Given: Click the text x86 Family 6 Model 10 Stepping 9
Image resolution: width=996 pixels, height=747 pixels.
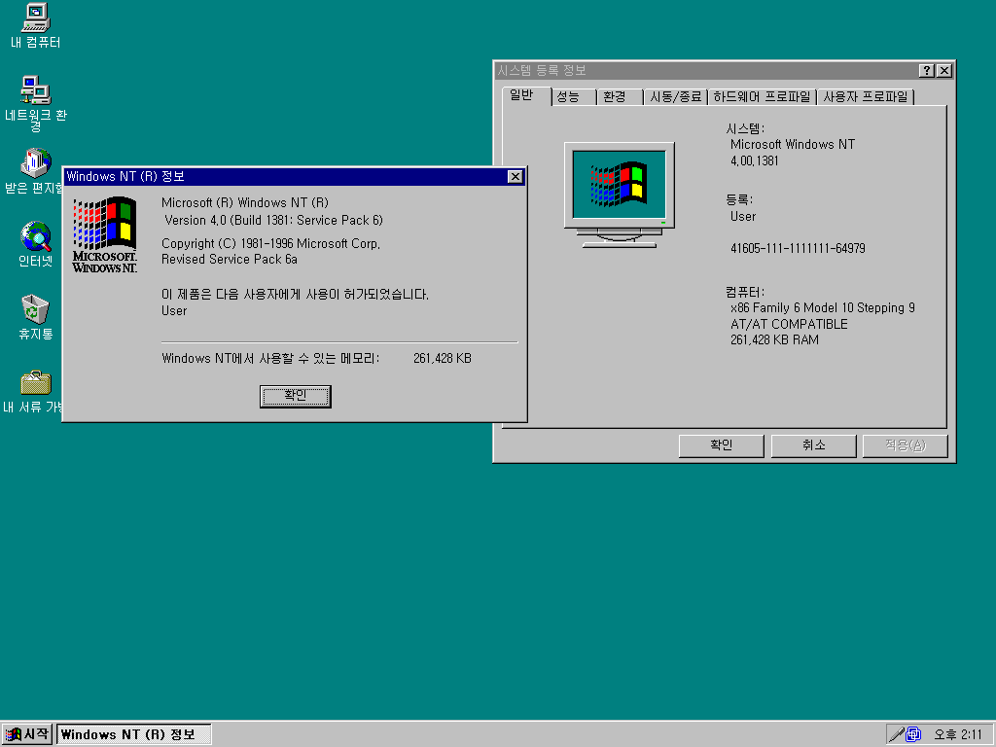Looking at the screenshot, I should click(823, 308).
